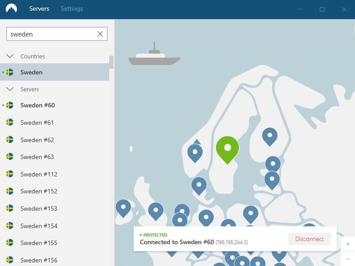Maximize the NordVPN window
The image size is (355, 266).
click(322, 9)
